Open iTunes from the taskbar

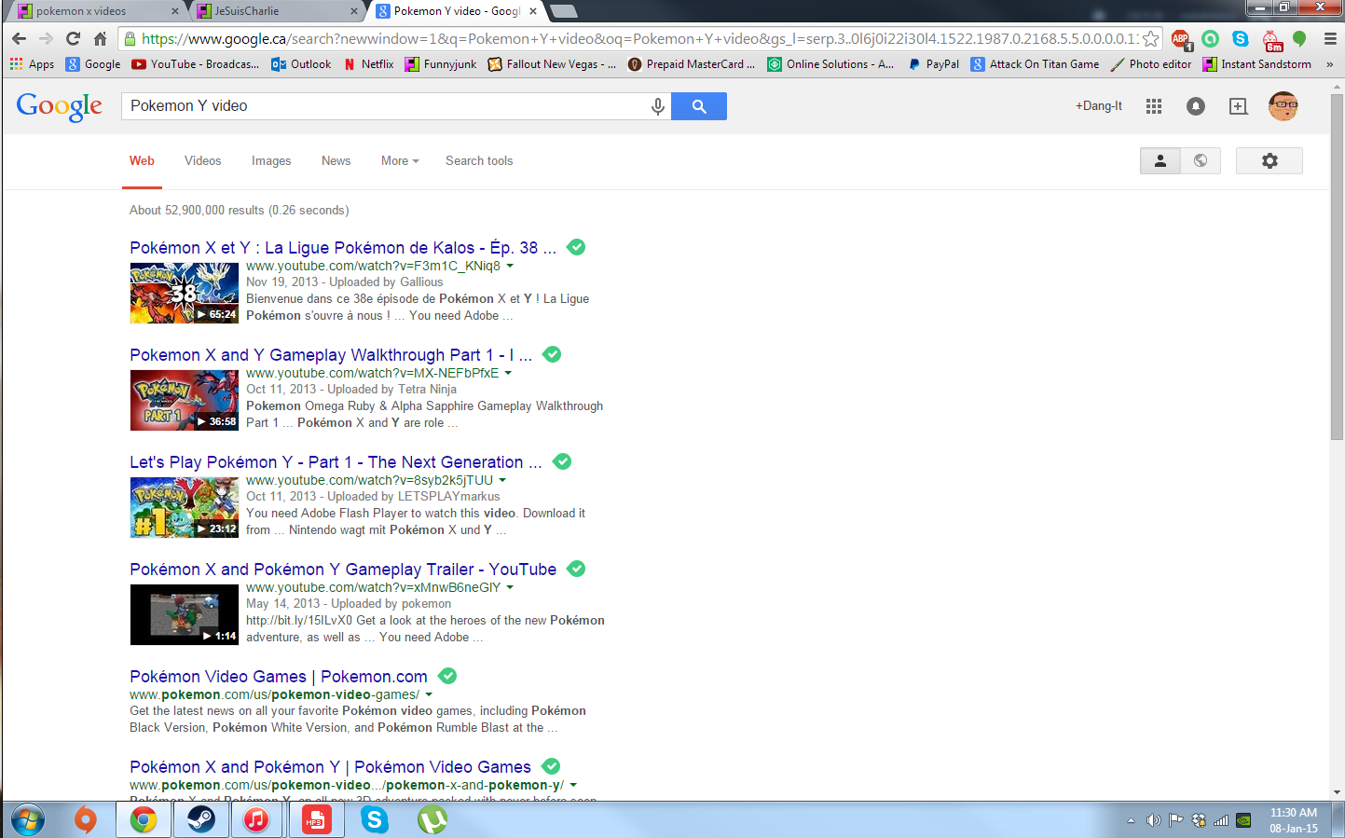255,819
